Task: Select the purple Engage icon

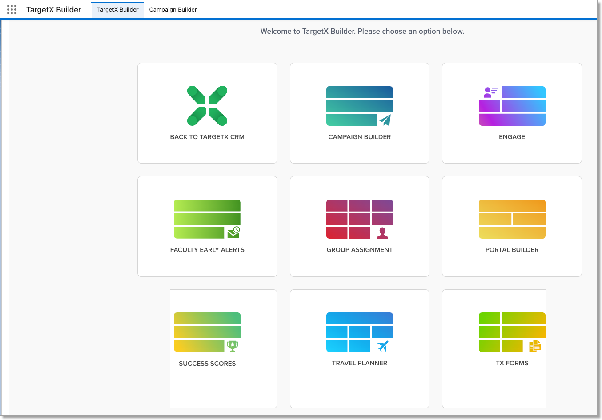Action: tap(512, 106)
